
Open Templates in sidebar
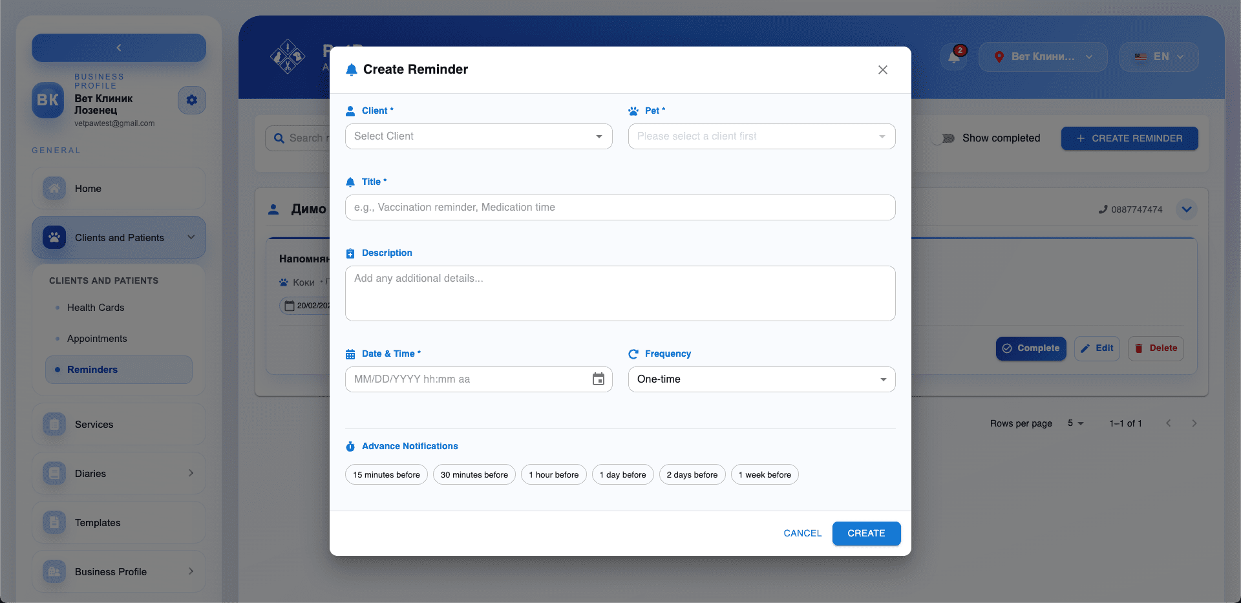pos(119,523)
